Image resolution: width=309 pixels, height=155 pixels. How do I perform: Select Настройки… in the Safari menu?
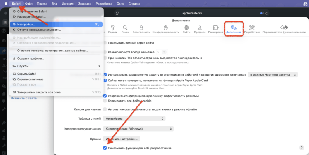[x=56, y=25]
